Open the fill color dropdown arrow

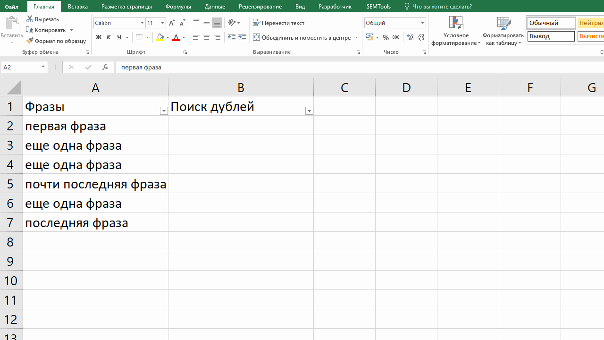[x=168, y=37]
